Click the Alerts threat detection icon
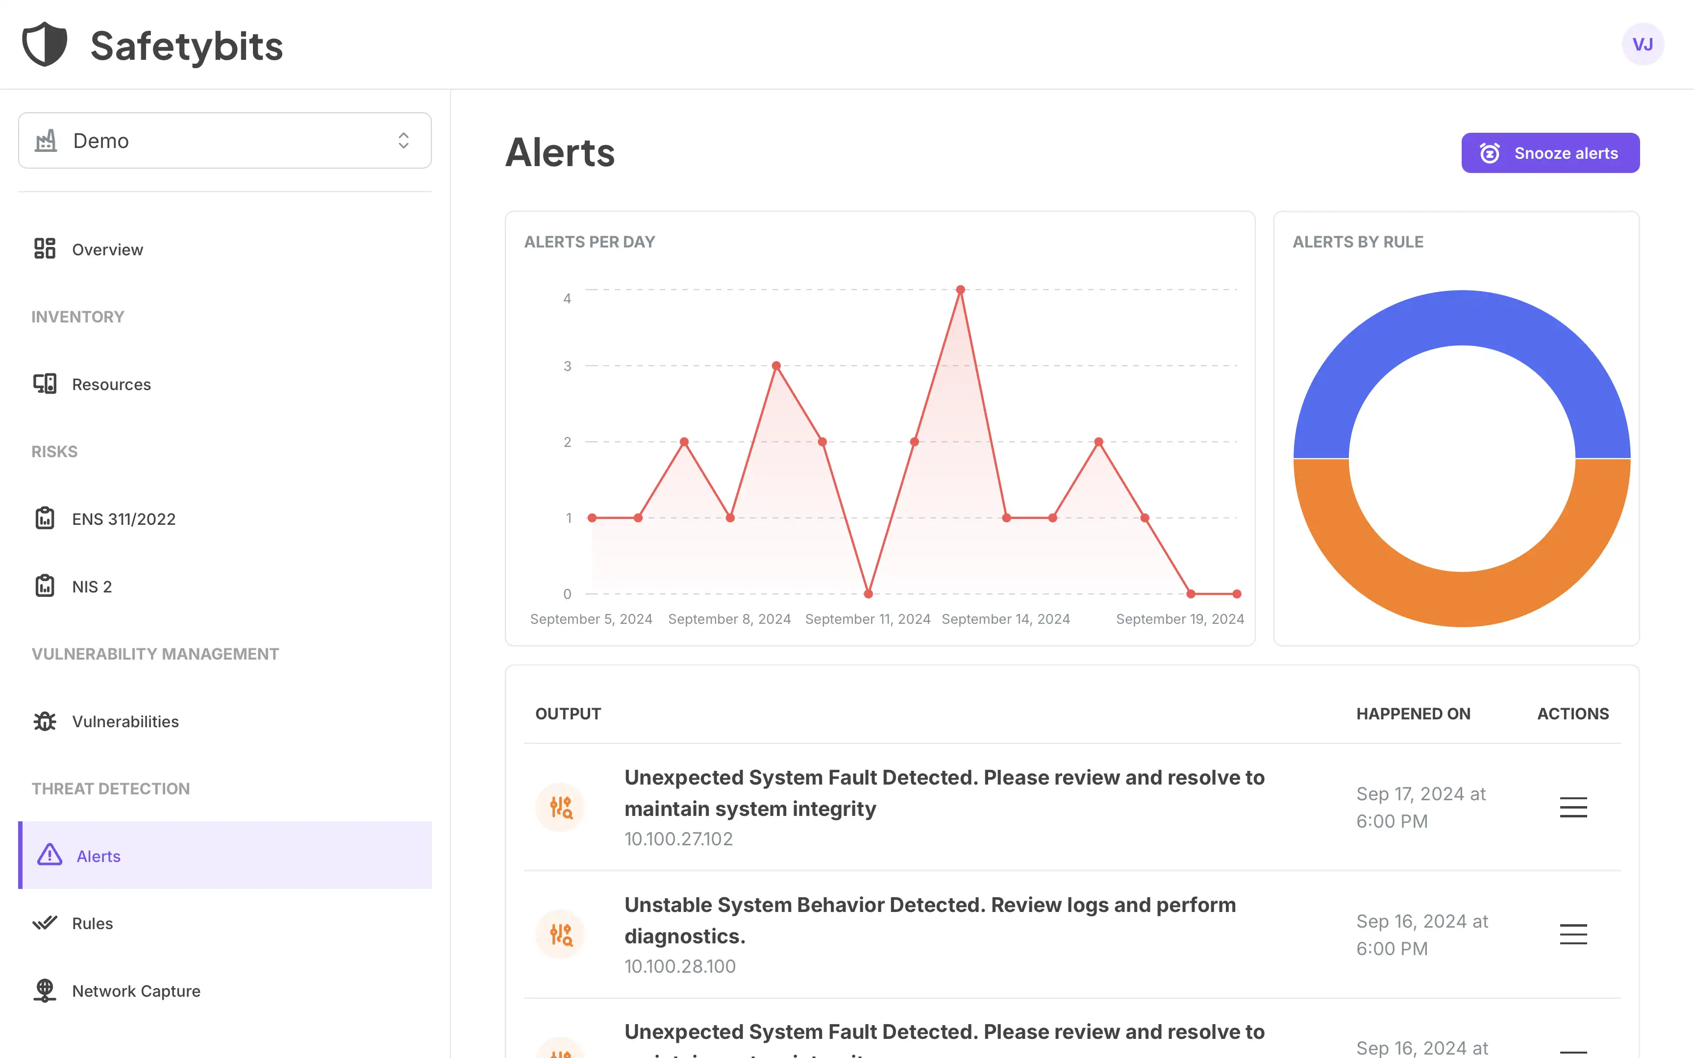Viewport: 1694px width, 1058px height. (49, 855)
